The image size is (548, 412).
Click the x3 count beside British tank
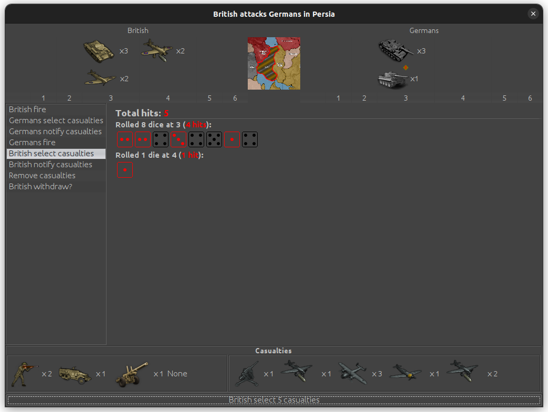[124, 51]
